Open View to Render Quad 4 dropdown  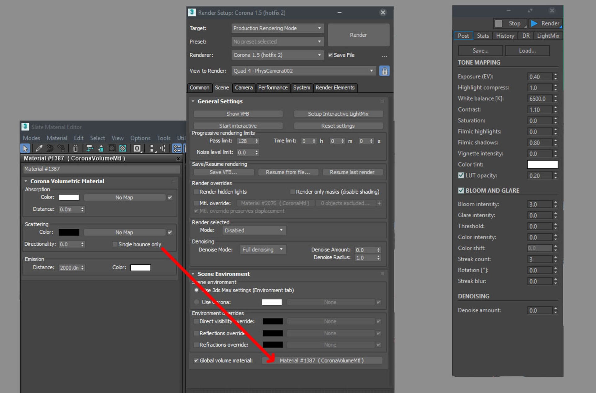point(304,71)
